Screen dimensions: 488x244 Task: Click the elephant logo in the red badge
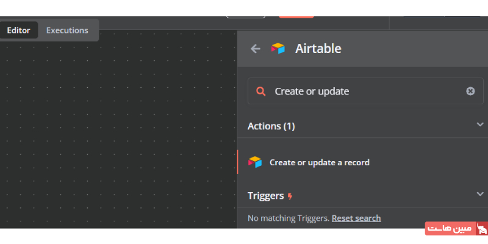click(x=481, y=229)
